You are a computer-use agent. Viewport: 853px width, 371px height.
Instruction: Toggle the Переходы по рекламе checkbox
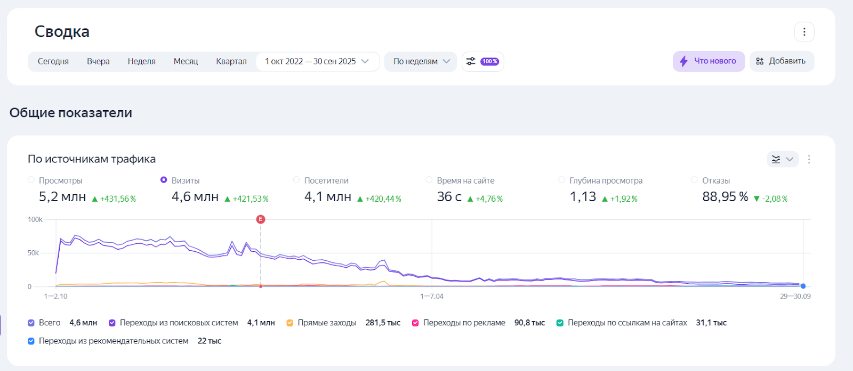(x=415, y=323)
